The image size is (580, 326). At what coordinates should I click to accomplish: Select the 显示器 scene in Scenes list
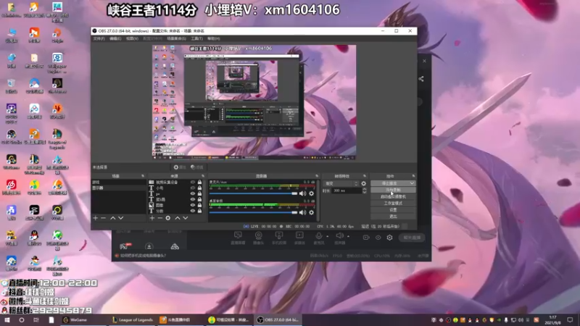pyautogui.click(x=118, y=188)
